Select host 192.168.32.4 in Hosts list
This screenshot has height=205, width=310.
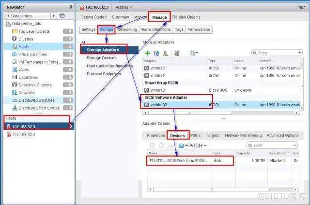[23, 135]
